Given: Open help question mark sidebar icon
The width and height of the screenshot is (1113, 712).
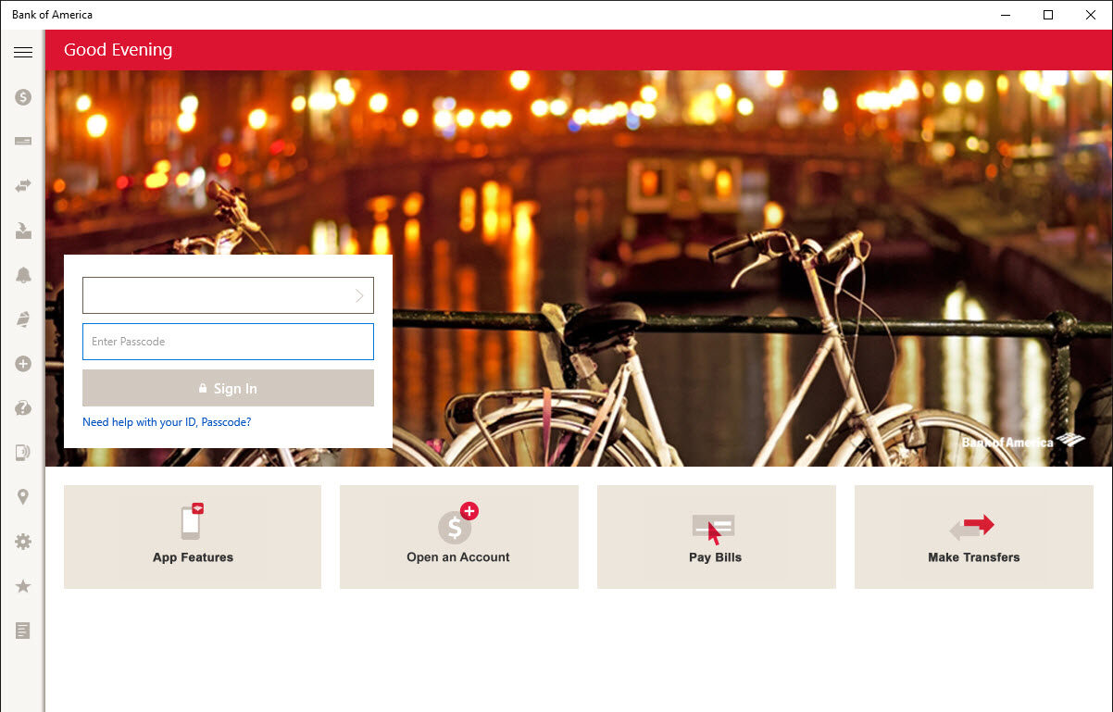Looking at the screenshot, I should (x=23, y=408).
